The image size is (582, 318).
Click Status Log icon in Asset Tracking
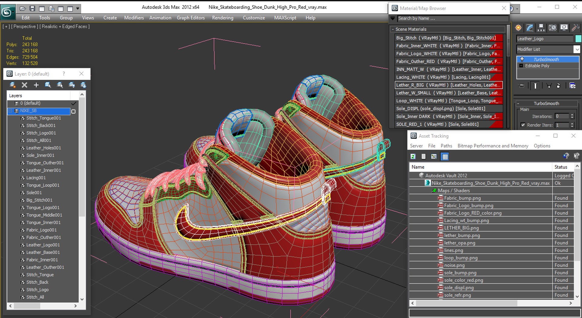point(423,156)
